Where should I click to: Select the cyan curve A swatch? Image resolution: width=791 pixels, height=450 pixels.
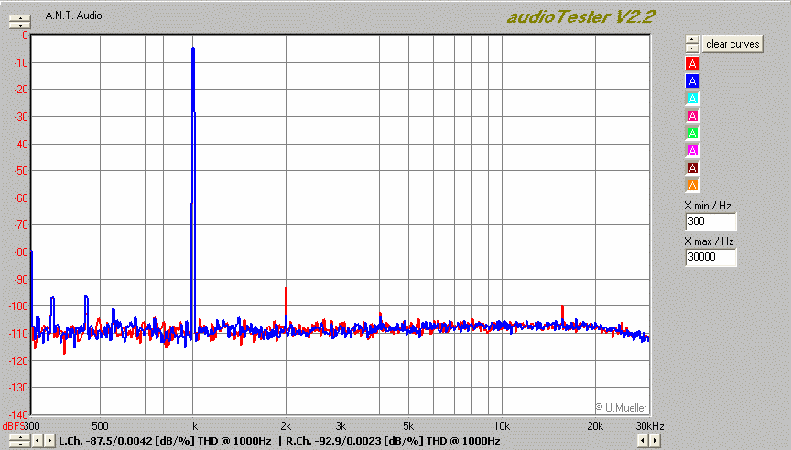point(692,98)
